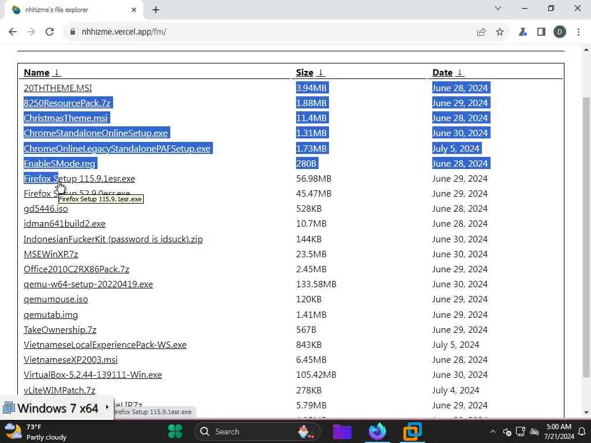Click the forward navigation arrow
This screenshot has height=443, width=591.
pyautogui.click(x=31, y=32)
